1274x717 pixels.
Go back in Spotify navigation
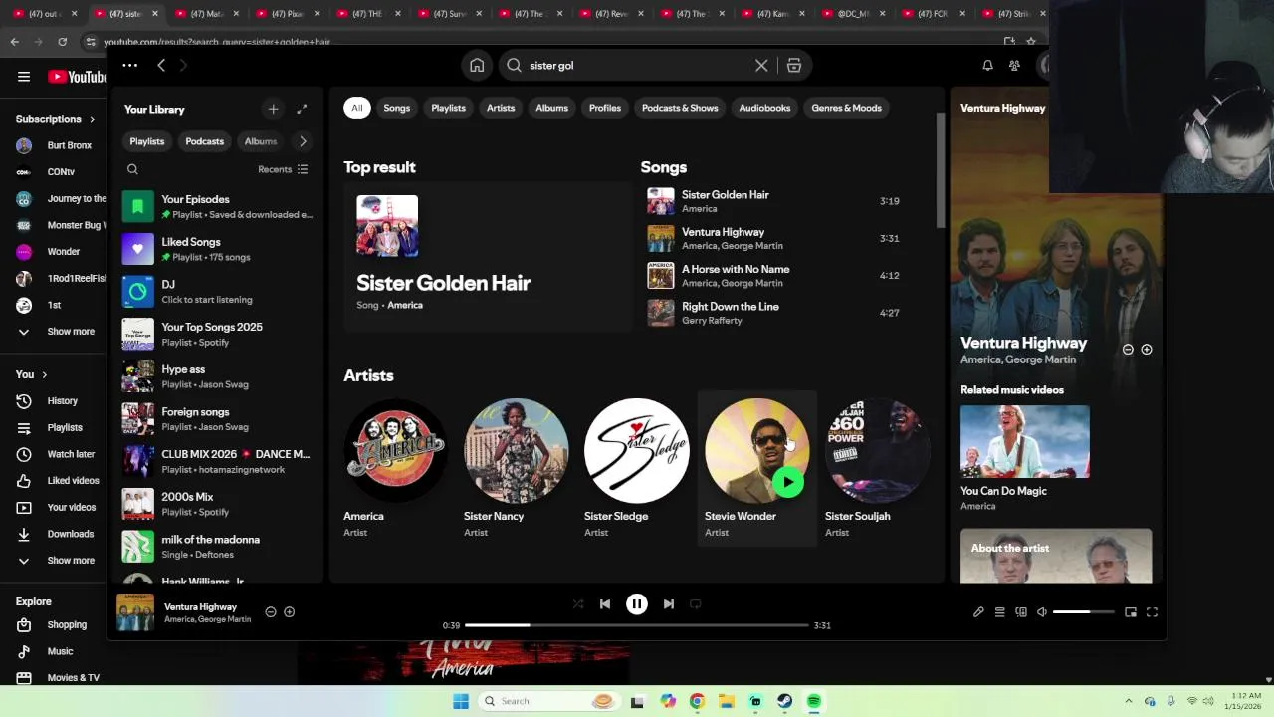(x=161, y=65)
